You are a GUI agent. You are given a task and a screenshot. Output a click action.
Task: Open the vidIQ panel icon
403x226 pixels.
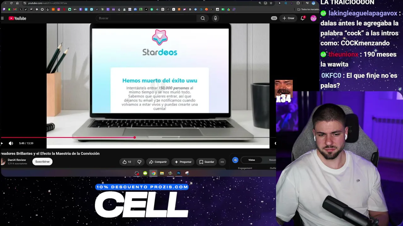pos(235,160)
